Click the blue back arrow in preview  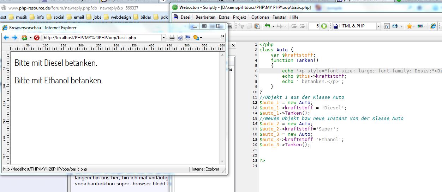[6, 38]
